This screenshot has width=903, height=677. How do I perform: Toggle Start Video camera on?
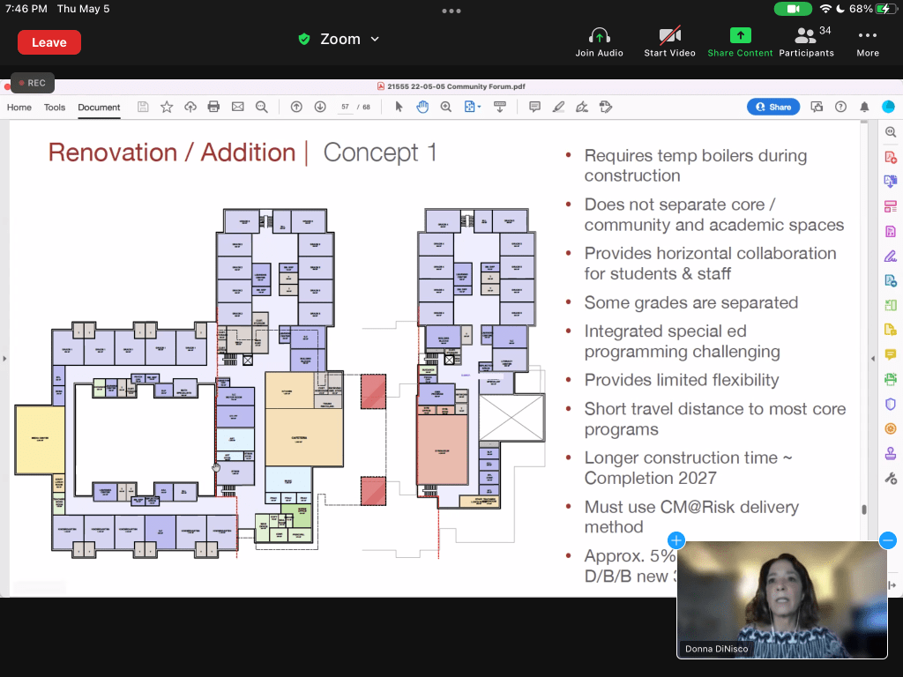tap(669, 41)
